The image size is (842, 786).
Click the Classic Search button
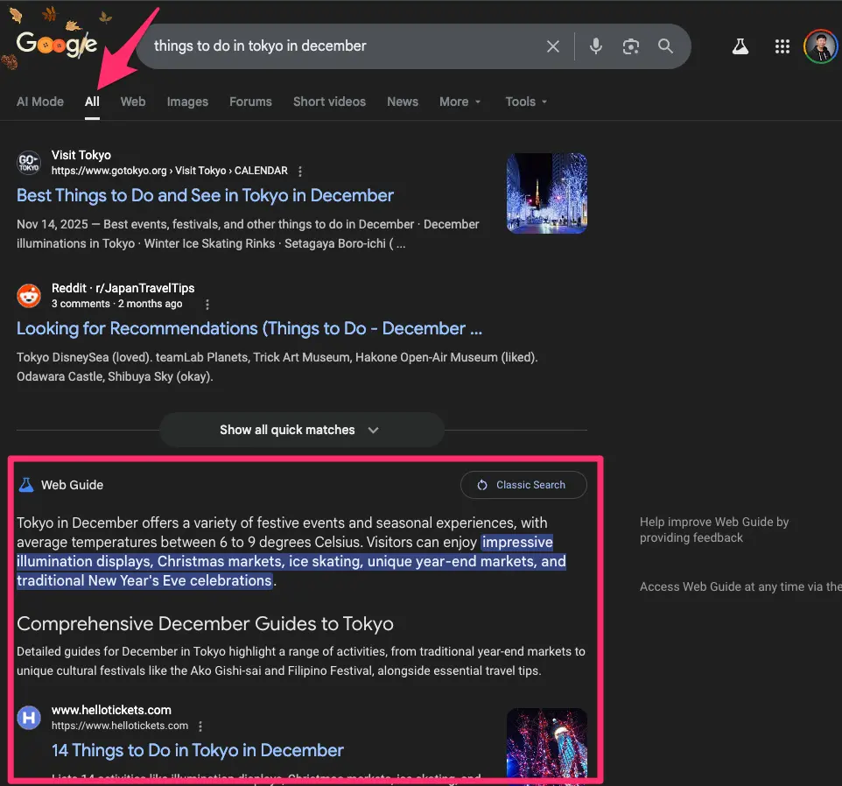tap(523, 484)
